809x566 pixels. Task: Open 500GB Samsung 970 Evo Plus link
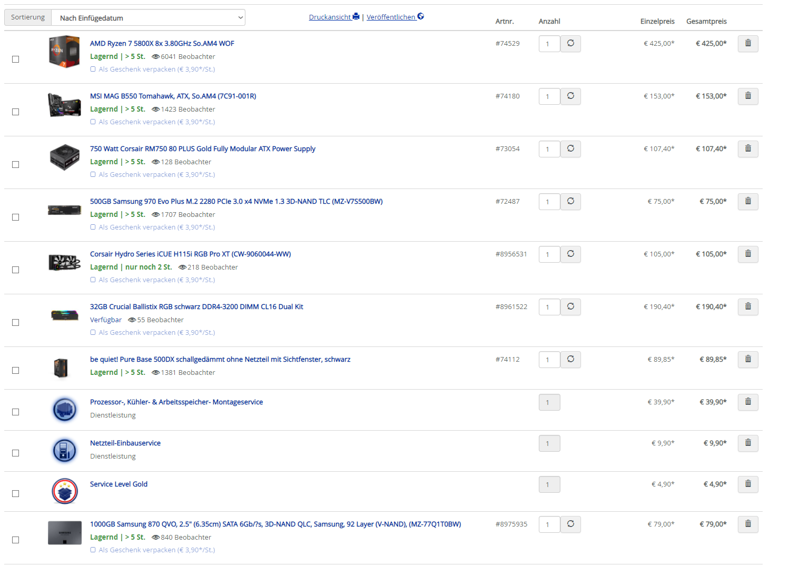pos(236,202)
